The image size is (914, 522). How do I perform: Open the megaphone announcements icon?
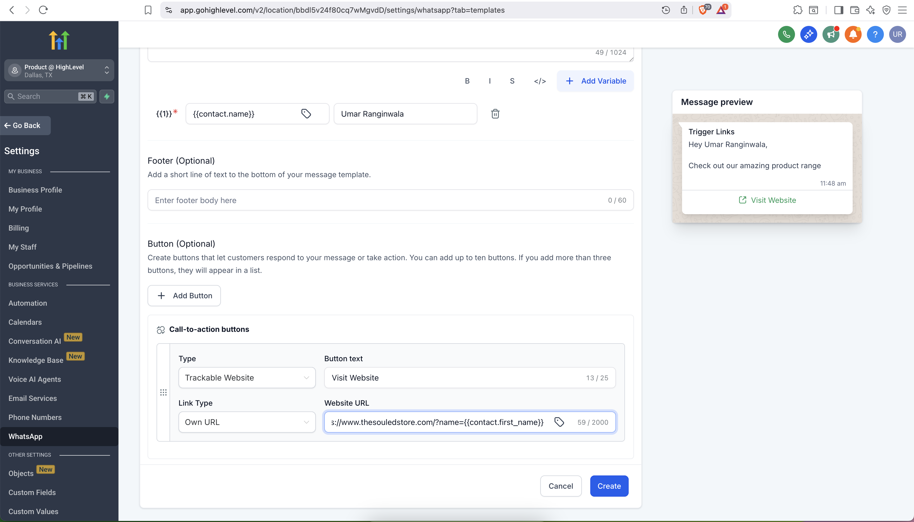point(830,34)
